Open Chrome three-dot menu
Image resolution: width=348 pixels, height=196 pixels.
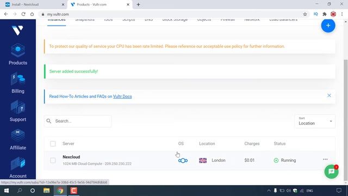pyautogui.click(x=342, y=14)
